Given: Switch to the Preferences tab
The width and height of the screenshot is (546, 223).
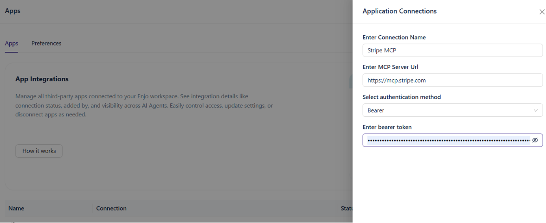Looking at the screenshot, I should (46, 44).
